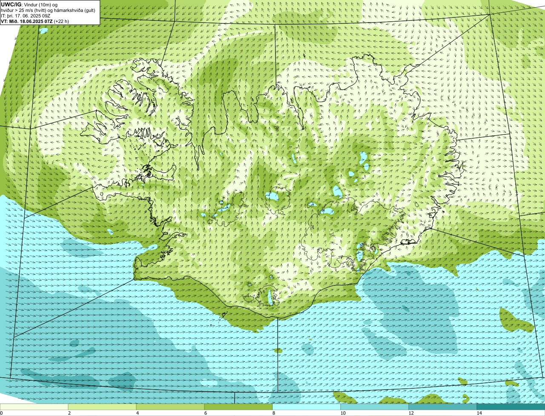Click the '14' label on the colour scale
The height and width of the screenshot is (416, 545).
pos(479,413)
